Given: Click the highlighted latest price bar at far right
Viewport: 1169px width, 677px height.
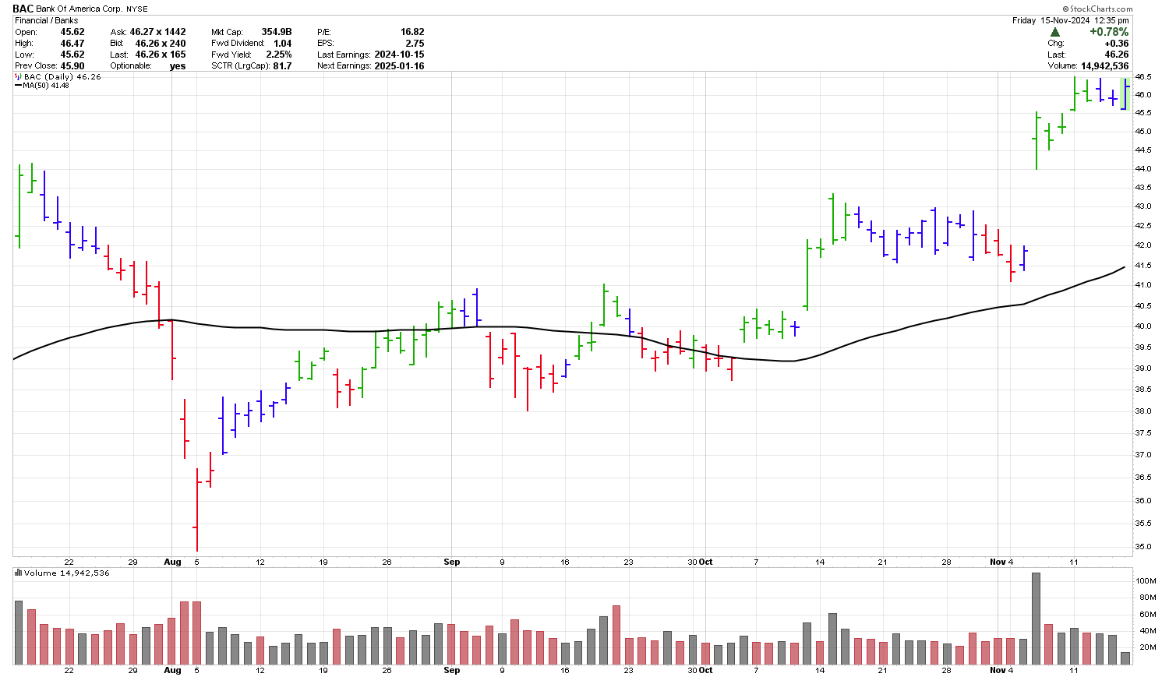Looking at the screenshot, I should tap(1125, 94).
